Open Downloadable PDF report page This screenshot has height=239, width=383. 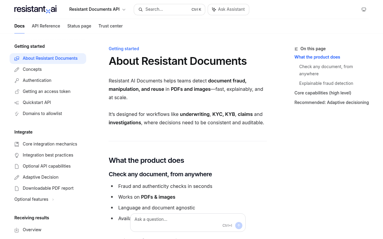coord(48,188)
